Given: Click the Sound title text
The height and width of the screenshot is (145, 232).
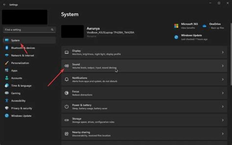Looking at the screenshot, I should pos(76,64).
